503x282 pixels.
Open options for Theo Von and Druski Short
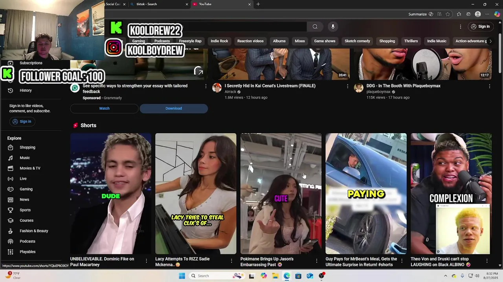click(x=487, y=260)
